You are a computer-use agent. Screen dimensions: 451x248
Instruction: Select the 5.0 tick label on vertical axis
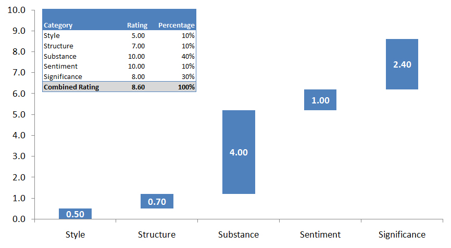(x=19, y=114)
